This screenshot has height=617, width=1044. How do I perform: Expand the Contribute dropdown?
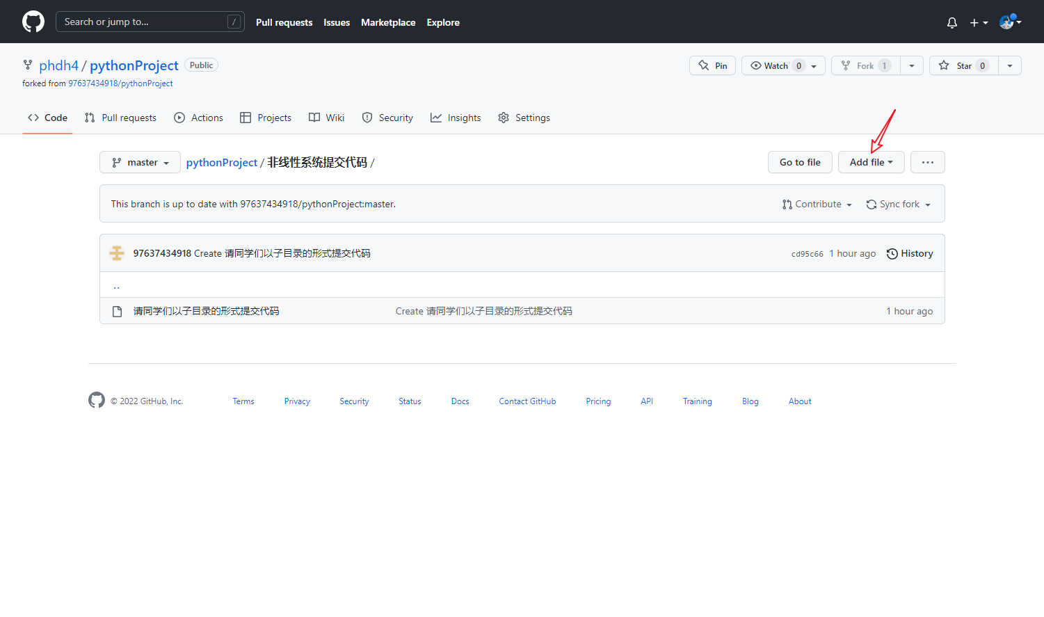click(817, 204)
